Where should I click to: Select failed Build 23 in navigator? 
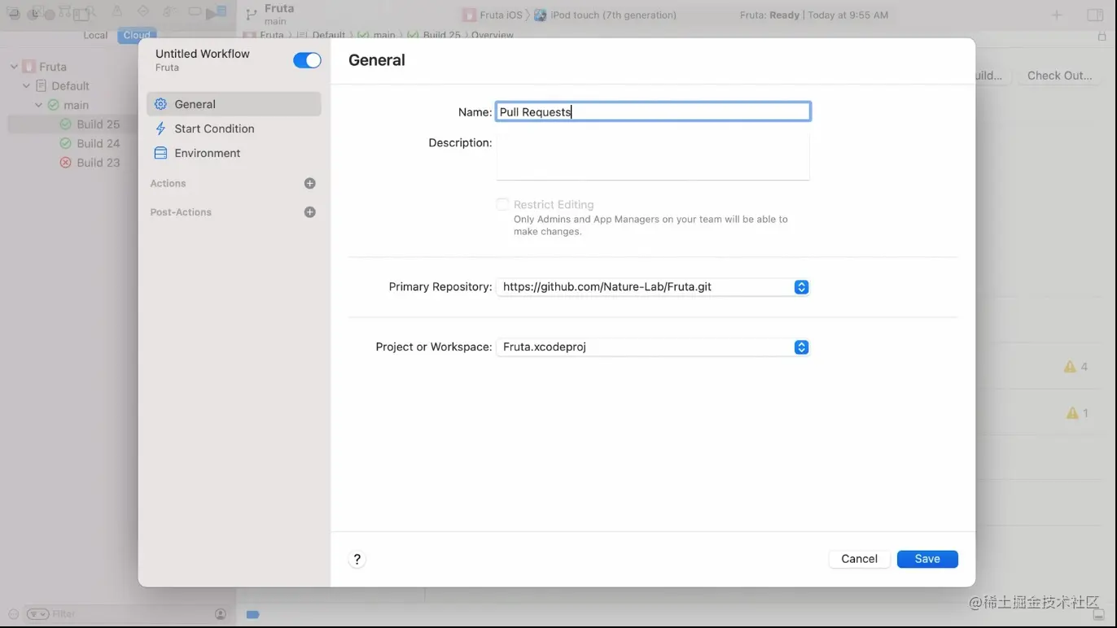(x=90, y=163)
